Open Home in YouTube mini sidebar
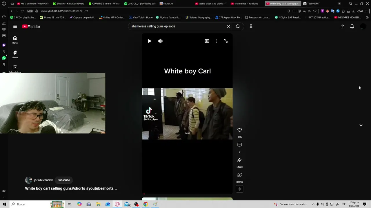The image size is (371, 208). (15, 40)
